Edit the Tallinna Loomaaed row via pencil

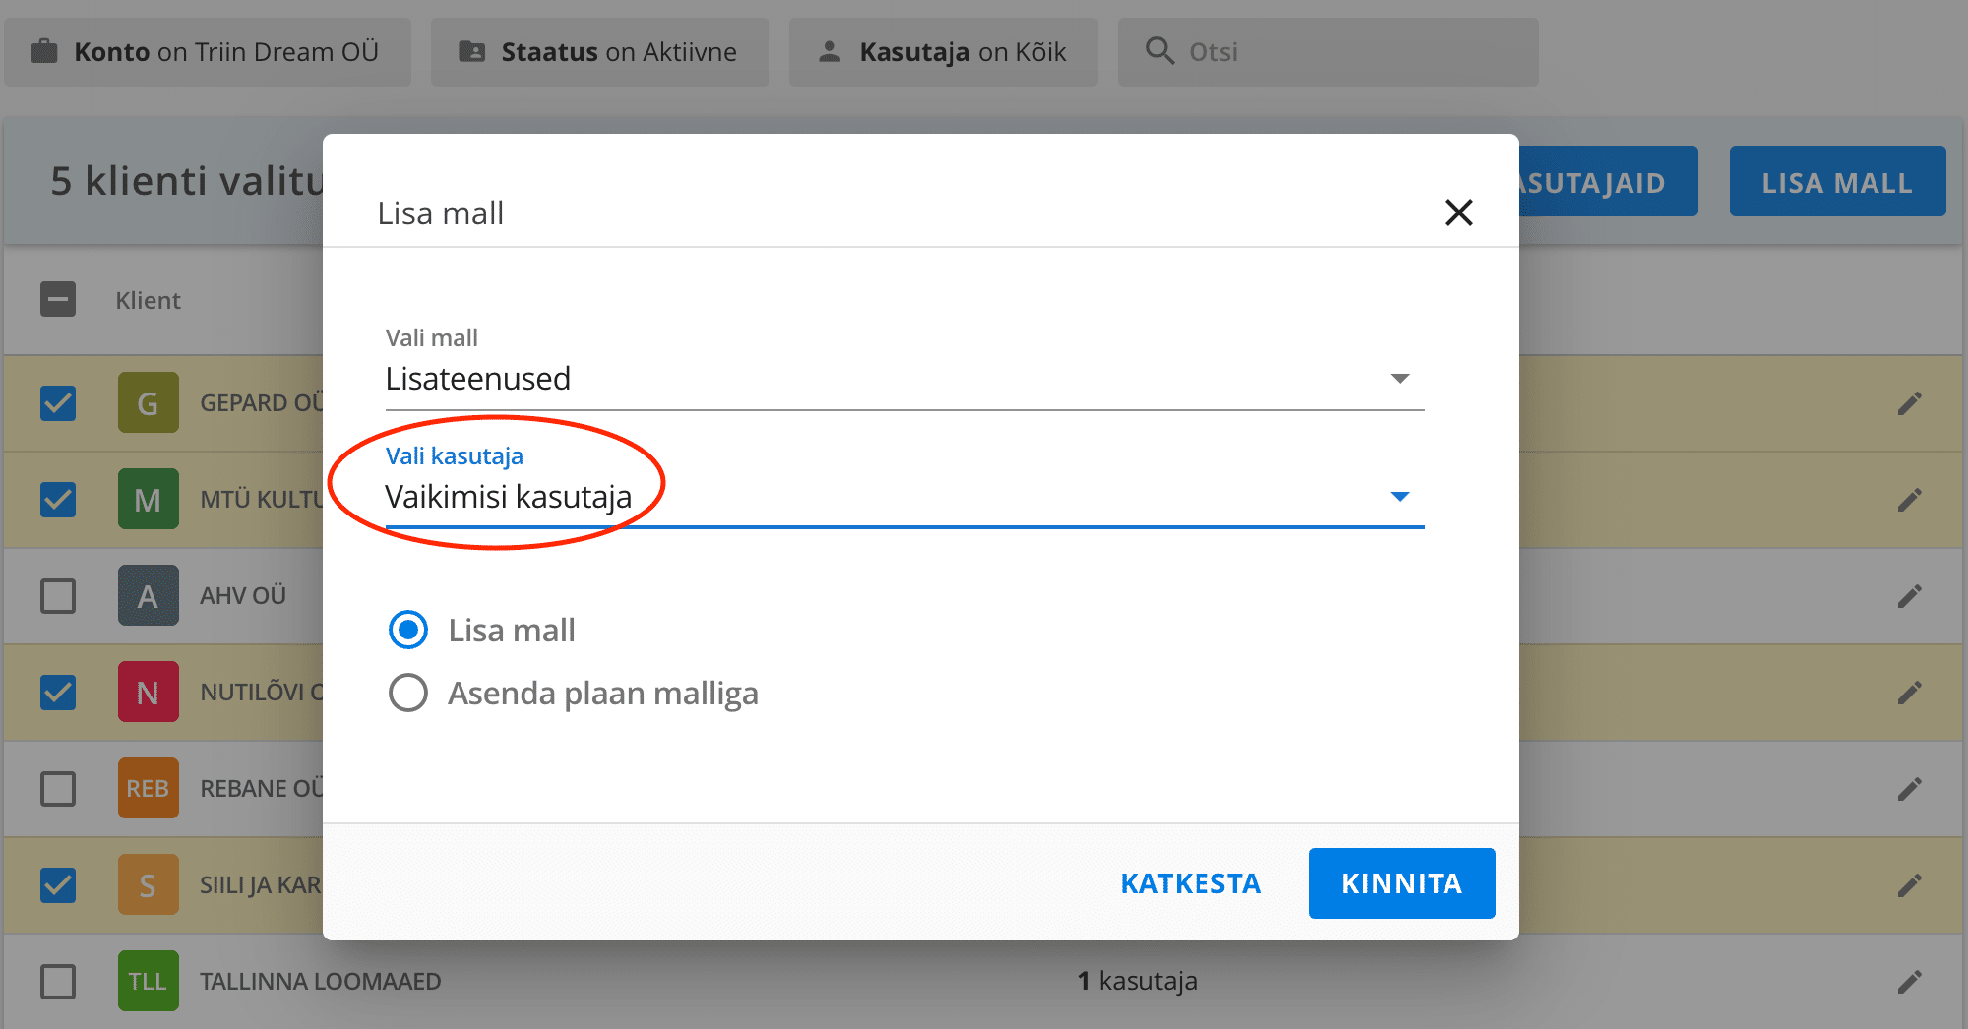point(1909,982)
